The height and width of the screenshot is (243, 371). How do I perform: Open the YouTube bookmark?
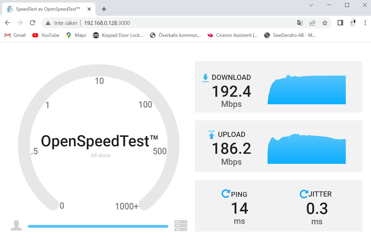46,35
